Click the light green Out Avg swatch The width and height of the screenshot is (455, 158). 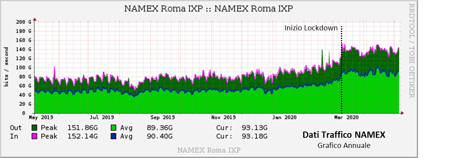tap(114, 128)
